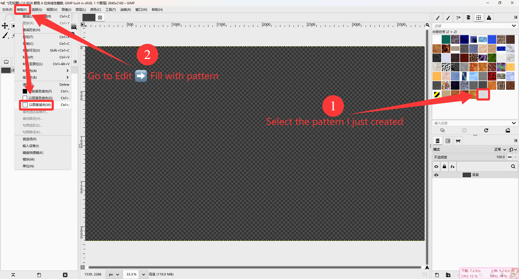Open 键盘快捷键(K) settings
Viewport: 519px width, 279px height.
point(43,152)
